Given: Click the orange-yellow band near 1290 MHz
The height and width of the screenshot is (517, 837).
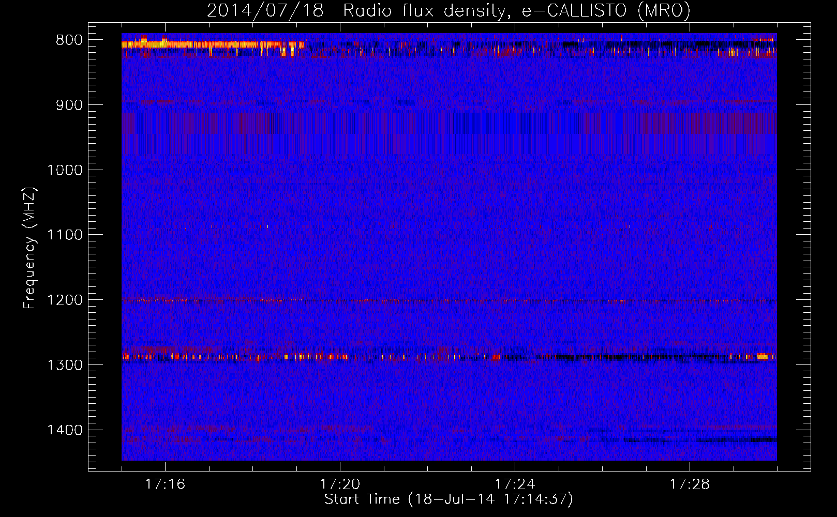Looking at the screenshot, I should tap(449, 356).
